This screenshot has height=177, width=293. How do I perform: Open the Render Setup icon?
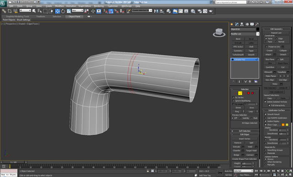[x=200, y=11]
